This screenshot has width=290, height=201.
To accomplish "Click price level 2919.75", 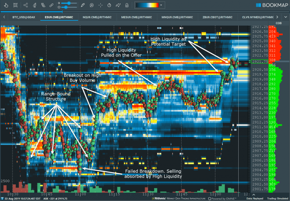I will (x=260, y=74).
